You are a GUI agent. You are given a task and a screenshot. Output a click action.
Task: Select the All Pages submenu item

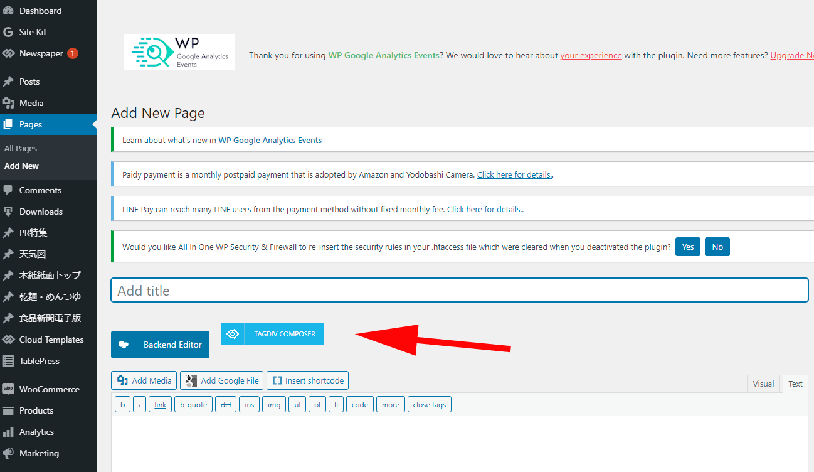coord(21,149)
